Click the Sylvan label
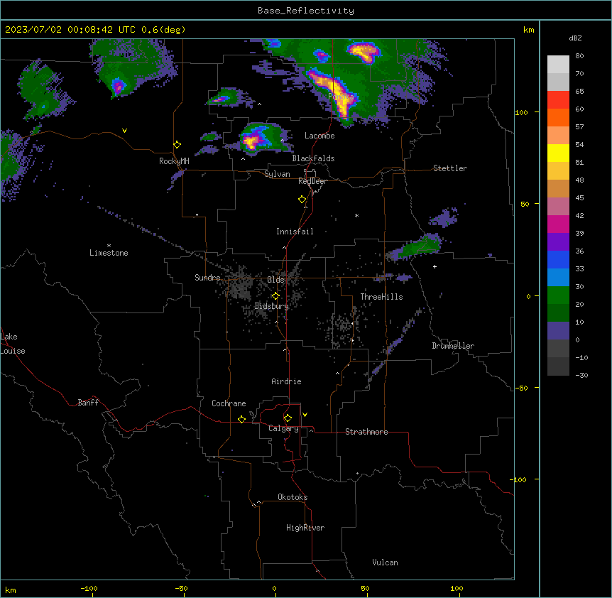Viewport: 612px width, 598px height. [277, 174]
